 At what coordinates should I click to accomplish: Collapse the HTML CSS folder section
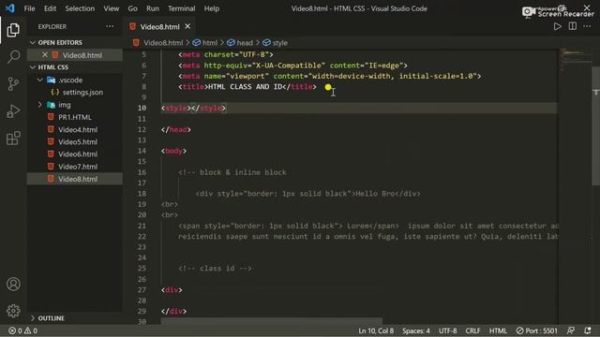tap(33, 66)
